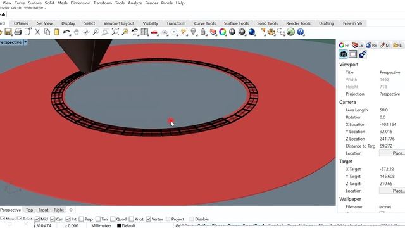
Task: Select the Zoom Window tool
Action: click(x=106, y=32)
